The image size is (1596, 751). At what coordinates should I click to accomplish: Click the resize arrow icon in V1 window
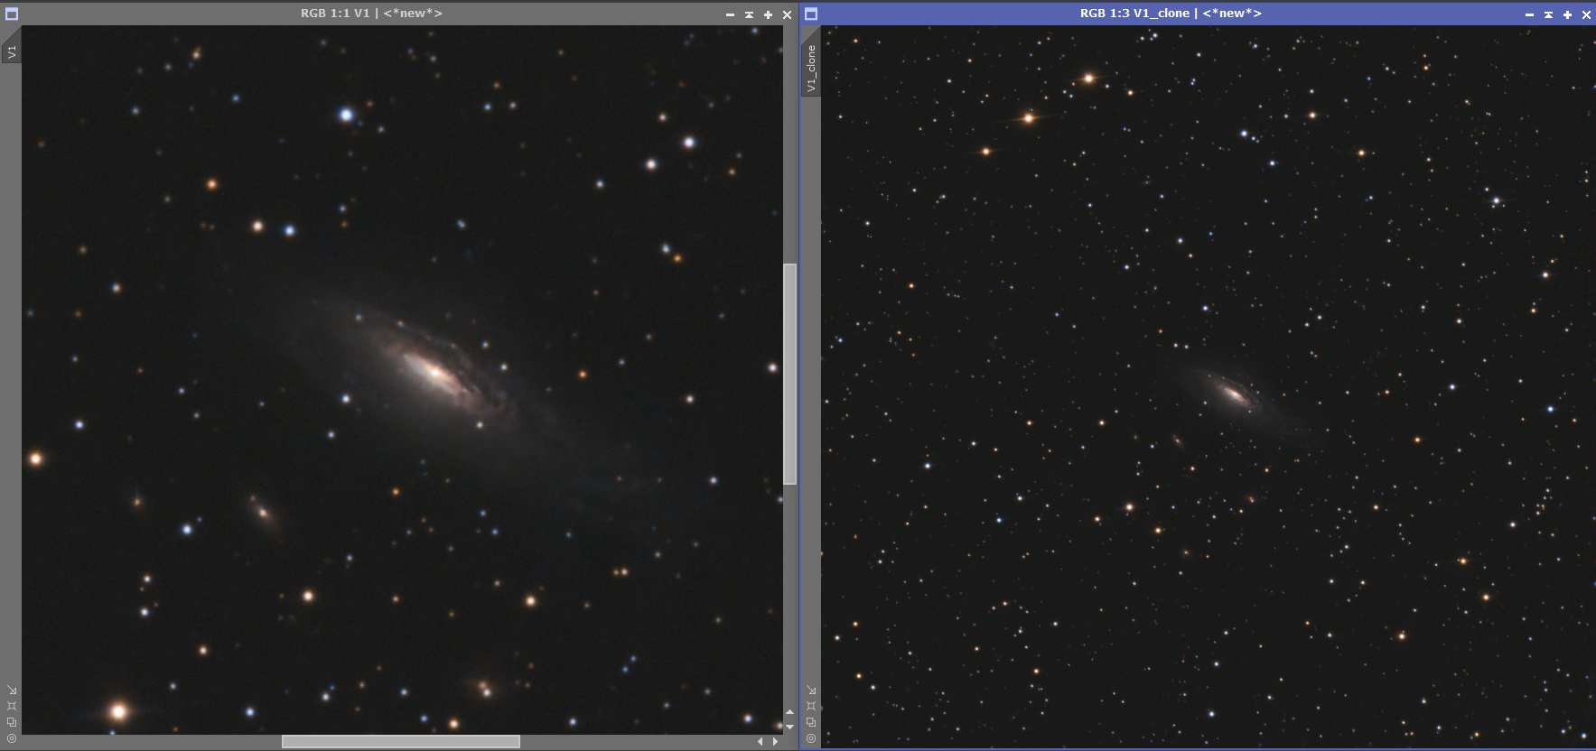(12, 690)
